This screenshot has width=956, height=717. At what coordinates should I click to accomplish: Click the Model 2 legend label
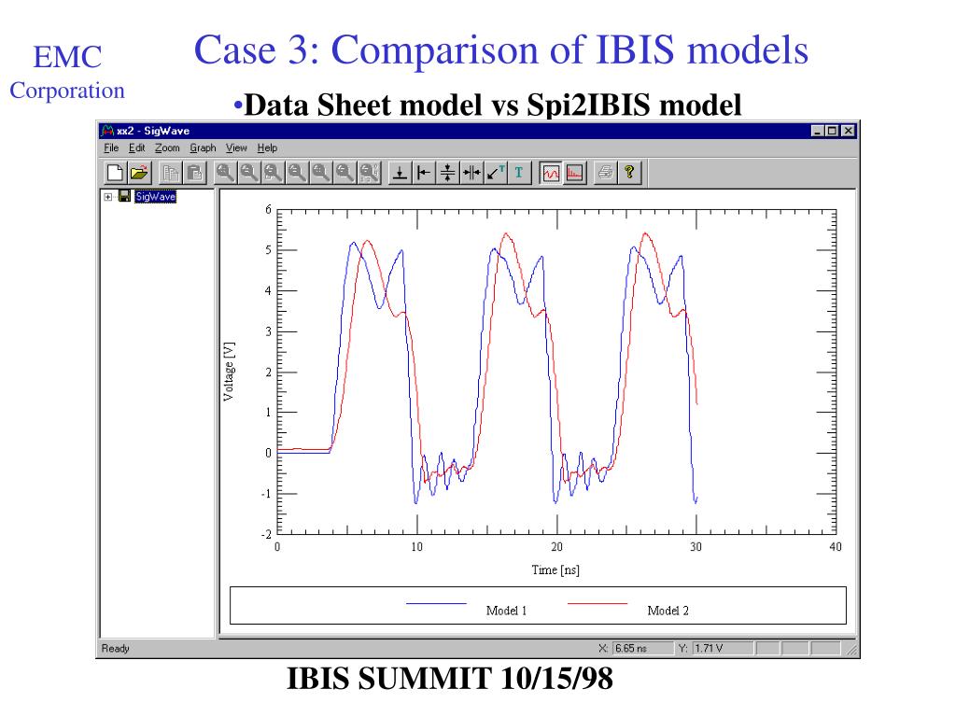(x=668, y=611)
